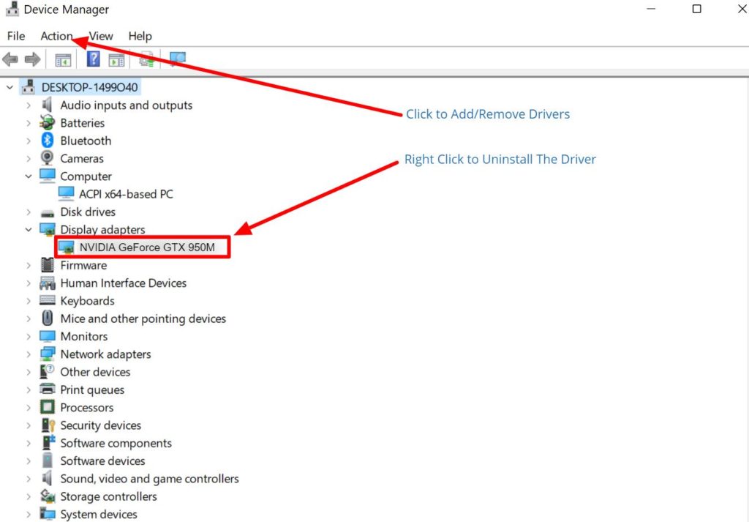Select the Print queues label
The image size is (749, 522).
click(x=92, y=390)
